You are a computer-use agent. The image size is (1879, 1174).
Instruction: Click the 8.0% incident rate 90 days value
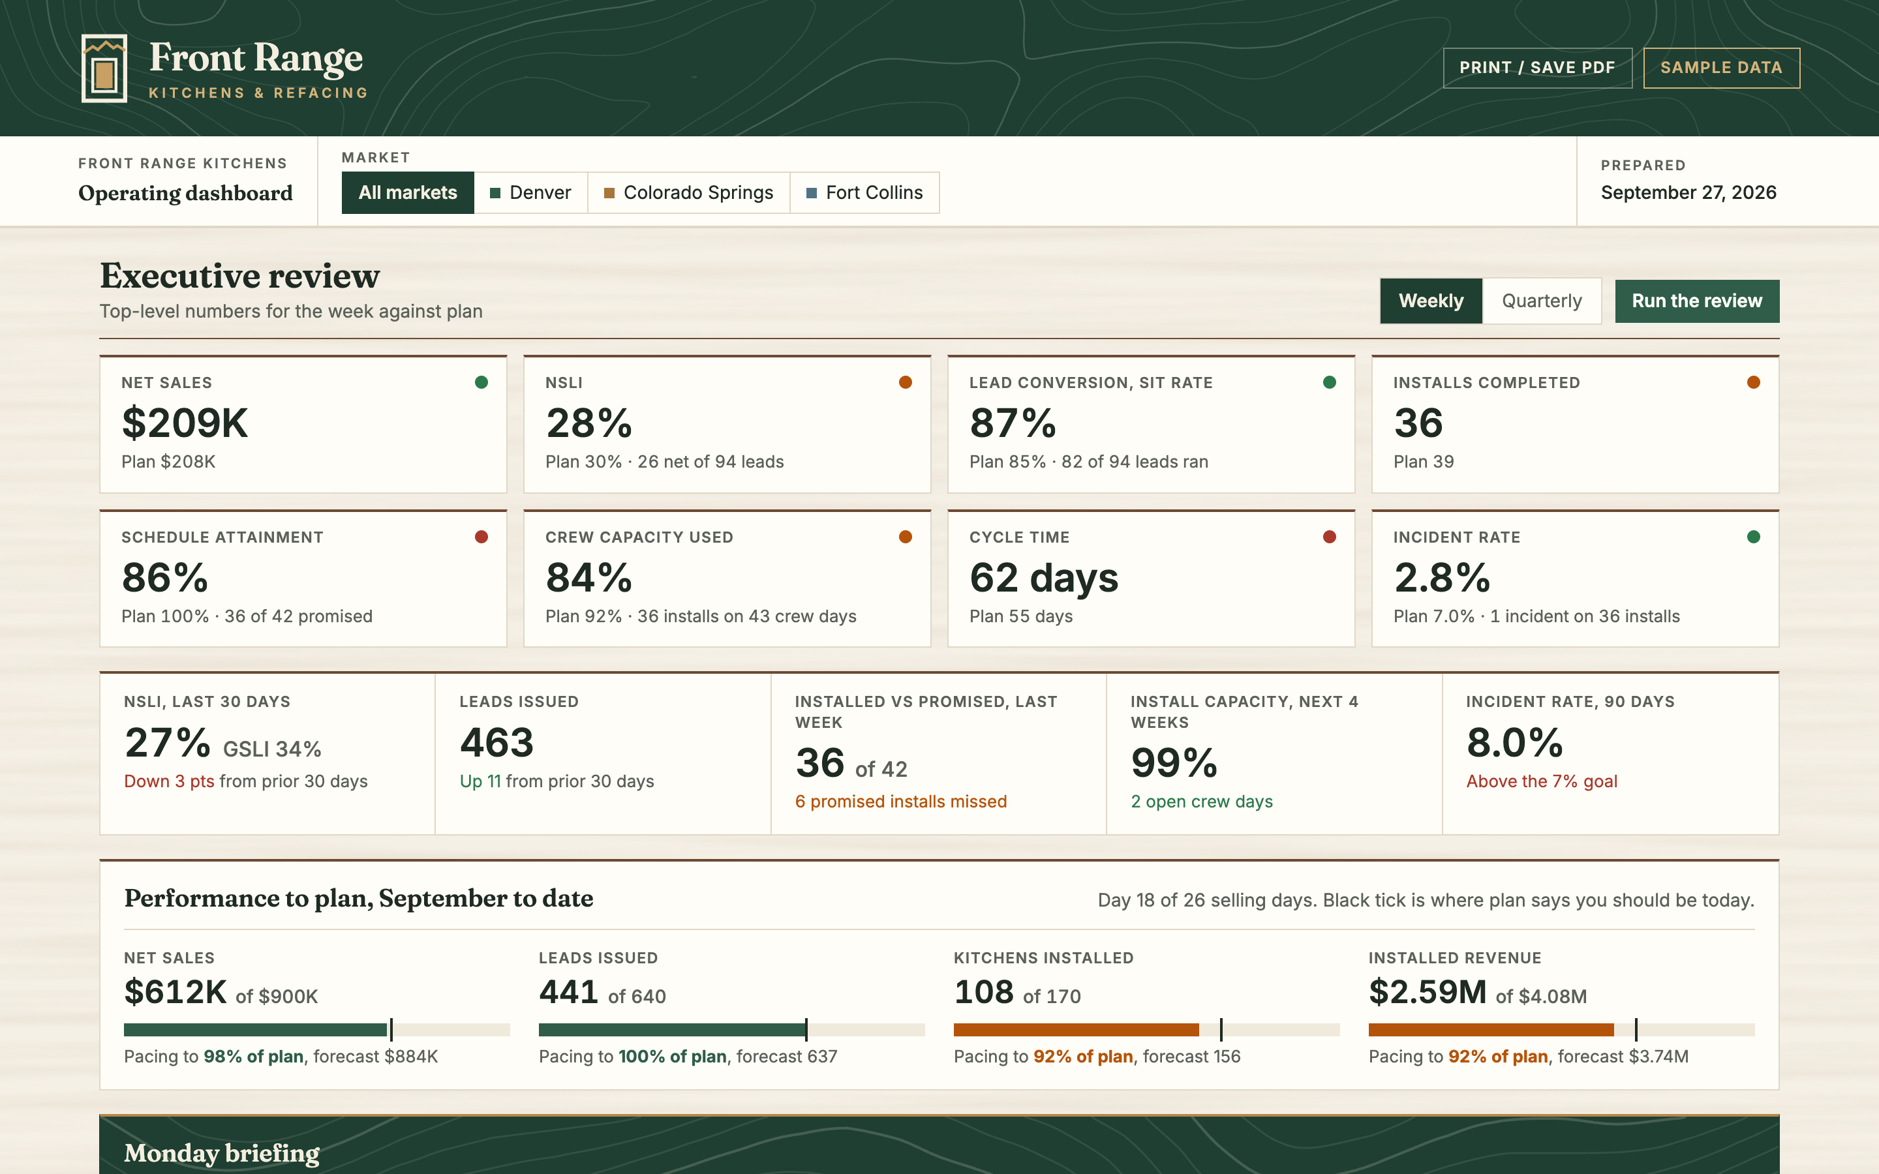coord(1514,743)
